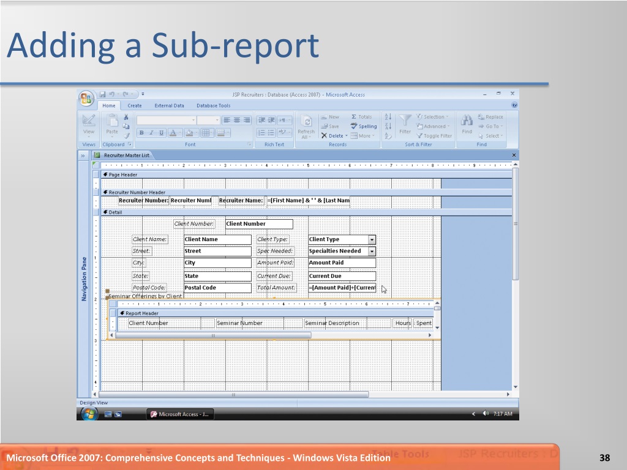Click New record button
627x470 pixels.
330,117
